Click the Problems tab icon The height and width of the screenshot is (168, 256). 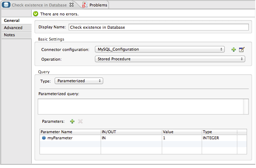(84, 5)
